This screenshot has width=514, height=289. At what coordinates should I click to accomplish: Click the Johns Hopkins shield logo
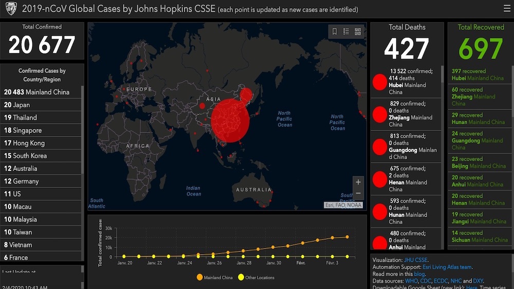tap(11, 9)
